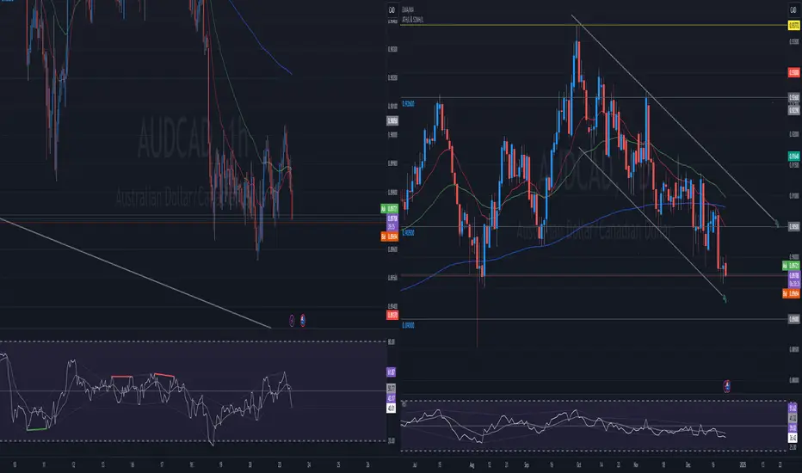The width and height of the screenshot is (802, 473).
Task: Click the white RSI value label in left pane
Action: 391,408
